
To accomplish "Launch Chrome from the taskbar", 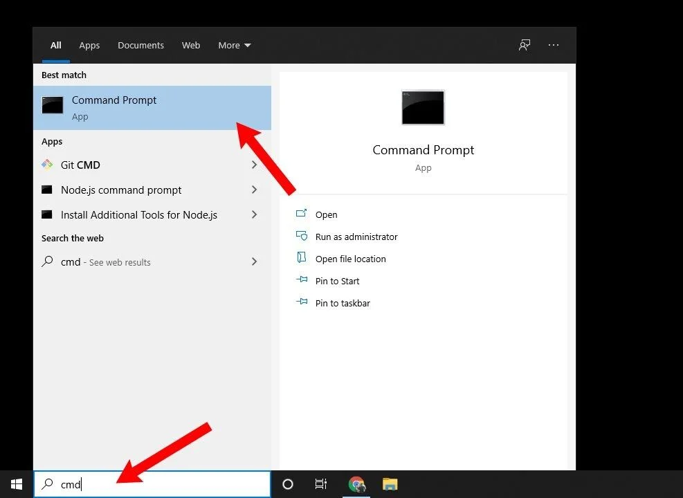I will click(x=356, y=484).
